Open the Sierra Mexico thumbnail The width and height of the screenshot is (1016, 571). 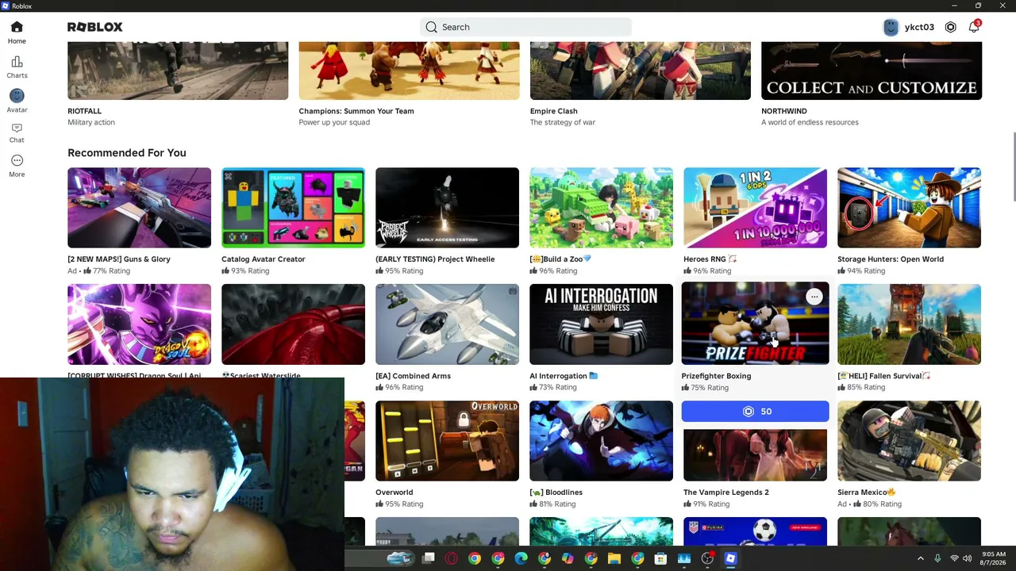(x=909, y=441)
